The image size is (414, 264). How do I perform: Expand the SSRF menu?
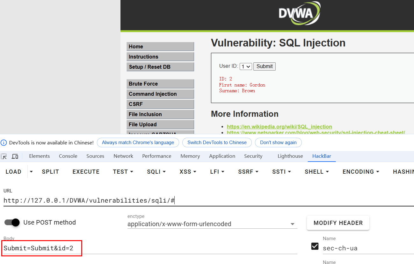(x=248, y=172)
